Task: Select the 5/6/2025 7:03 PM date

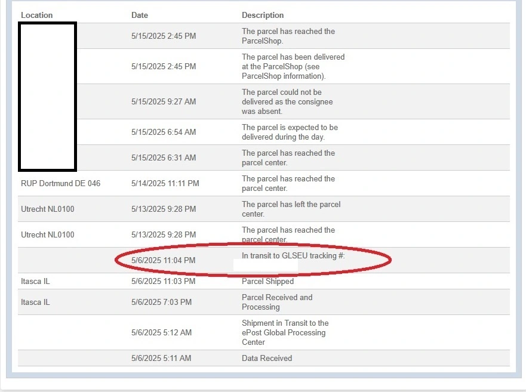Action: click(x=161, y=302)
